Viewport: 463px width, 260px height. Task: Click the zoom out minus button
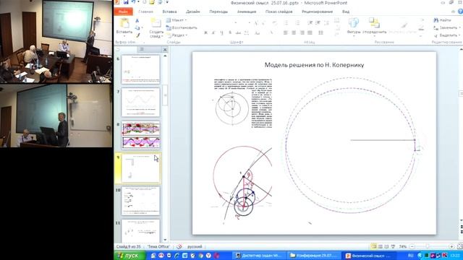click(x=412, y=246)
